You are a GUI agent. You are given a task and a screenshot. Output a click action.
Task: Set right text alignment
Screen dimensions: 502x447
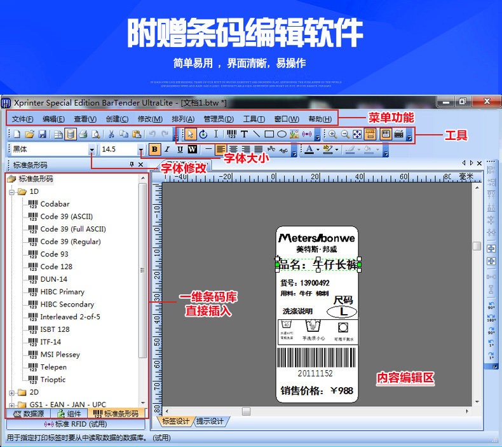pyautogui.click(x=246, y=149)
